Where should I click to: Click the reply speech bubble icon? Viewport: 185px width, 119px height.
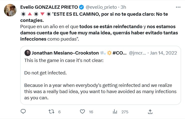coord(23,112)
